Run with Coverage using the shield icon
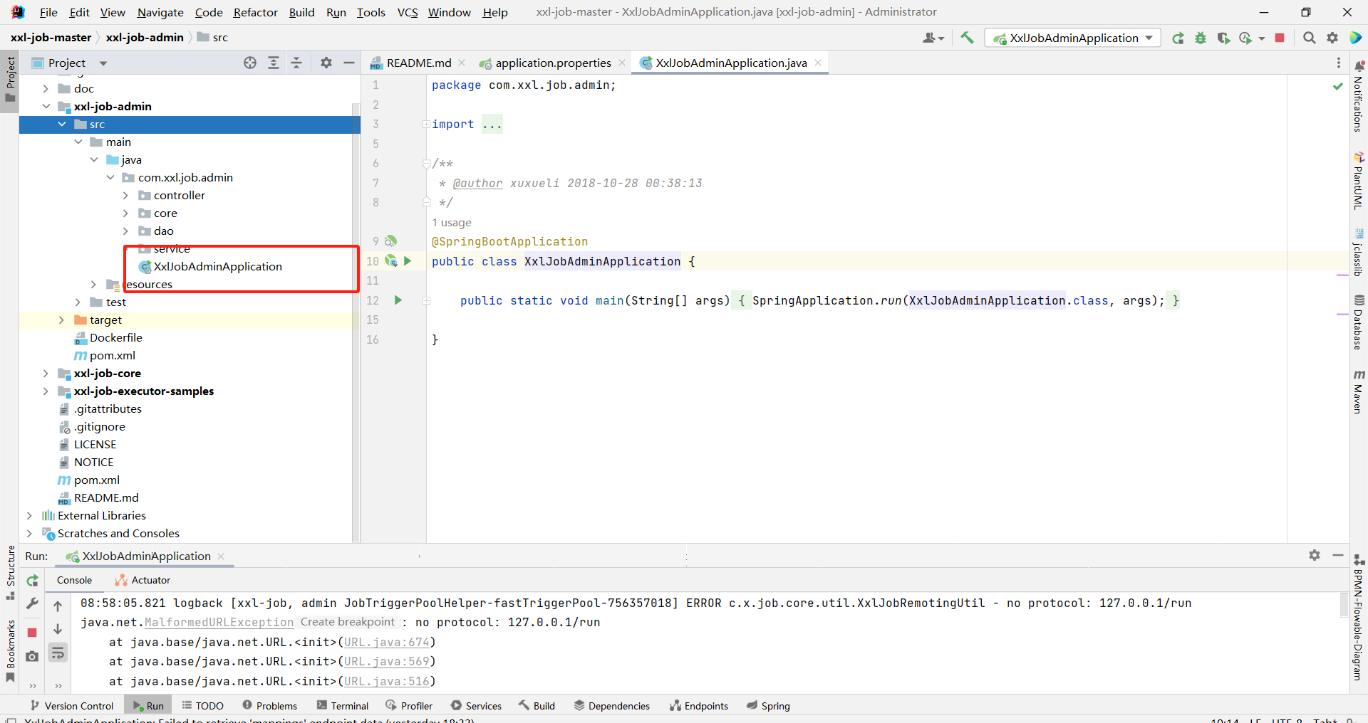The height and width of the screenshot is (723, 1368). click(x=1224, y=38)
